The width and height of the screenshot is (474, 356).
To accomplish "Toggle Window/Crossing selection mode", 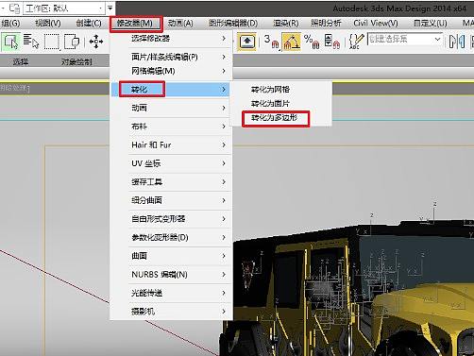I will click(x=72, y=42).
